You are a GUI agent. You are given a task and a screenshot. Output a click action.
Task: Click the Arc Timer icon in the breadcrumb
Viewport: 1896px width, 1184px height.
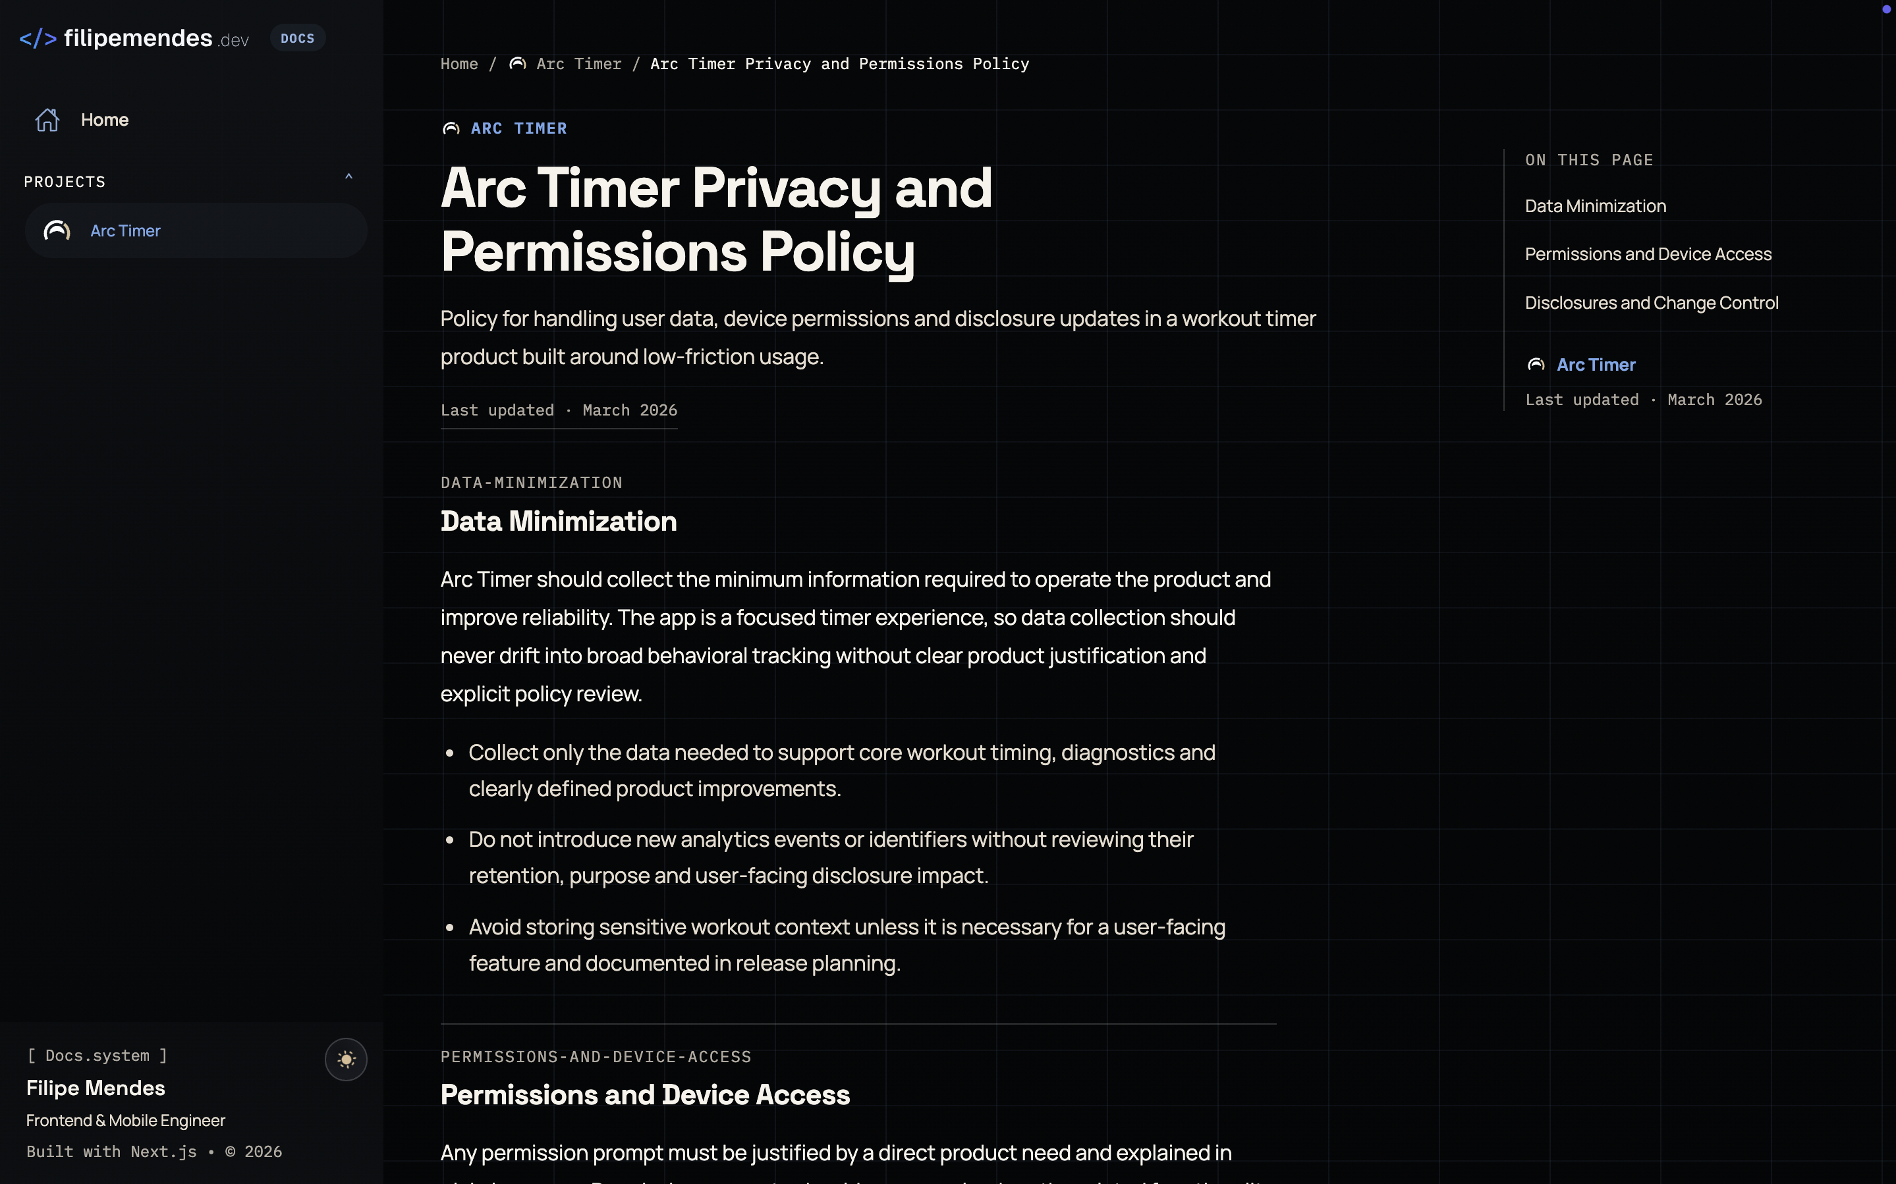point(516,65)
